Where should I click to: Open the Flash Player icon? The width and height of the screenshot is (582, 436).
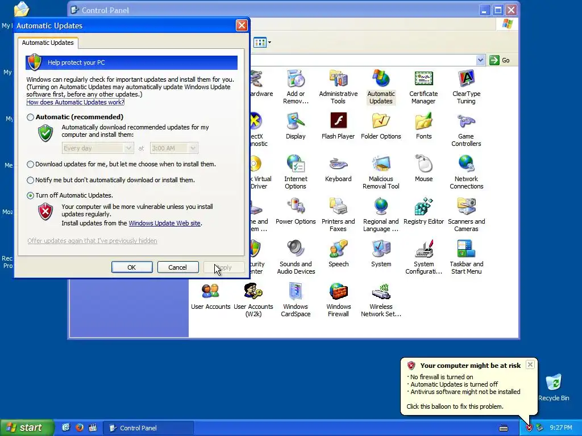point(338,126)
